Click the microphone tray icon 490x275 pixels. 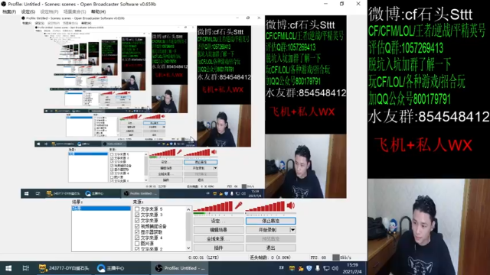(318, 268)
